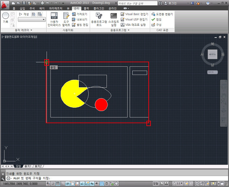
Task: Open the 사용자 인터페이스 CUI editor
Action: [54, 19]
